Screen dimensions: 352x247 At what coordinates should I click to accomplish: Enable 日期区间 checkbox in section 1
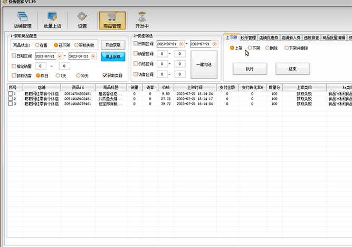click(14, 56)
